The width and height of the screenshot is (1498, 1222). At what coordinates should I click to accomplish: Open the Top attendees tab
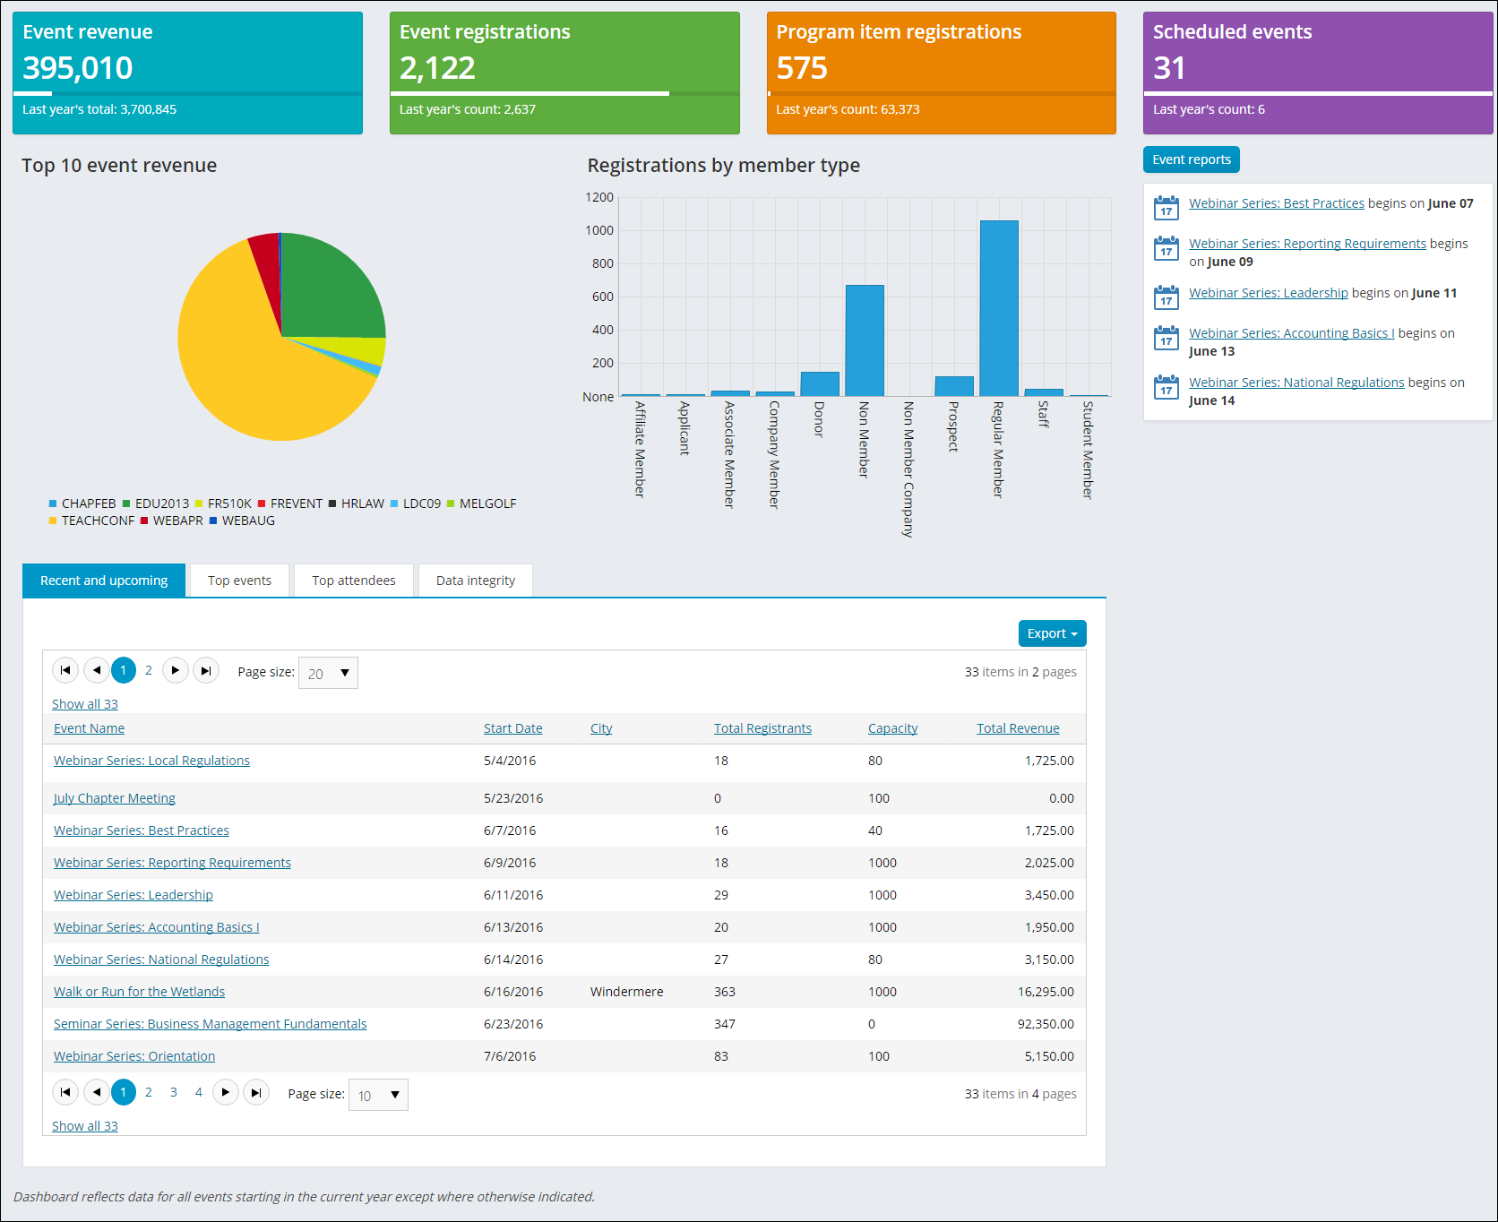(354, 581)
